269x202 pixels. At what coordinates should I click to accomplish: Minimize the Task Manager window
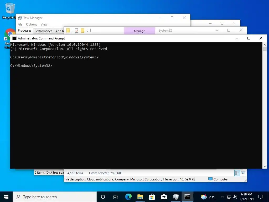[160, 18]
